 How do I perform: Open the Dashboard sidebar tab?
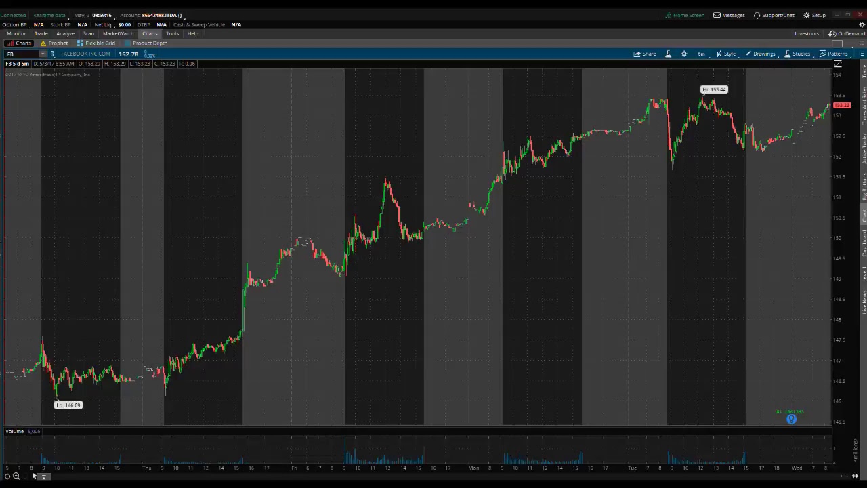[x=864, y=243]
